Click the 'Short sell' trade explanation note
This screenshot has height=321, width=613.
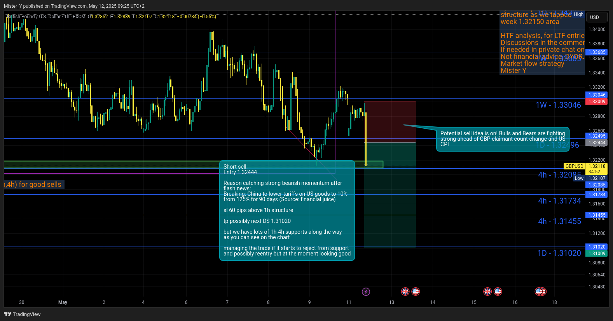(x=287, y=211)
